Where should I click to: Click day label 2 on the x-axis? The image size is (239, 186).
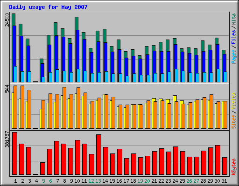(22, 181)
